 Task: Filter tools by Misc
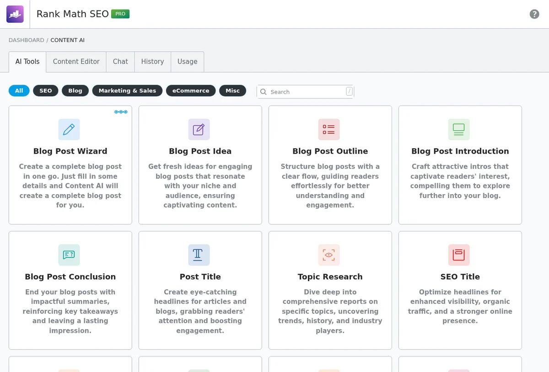click(x=232, y=90)
